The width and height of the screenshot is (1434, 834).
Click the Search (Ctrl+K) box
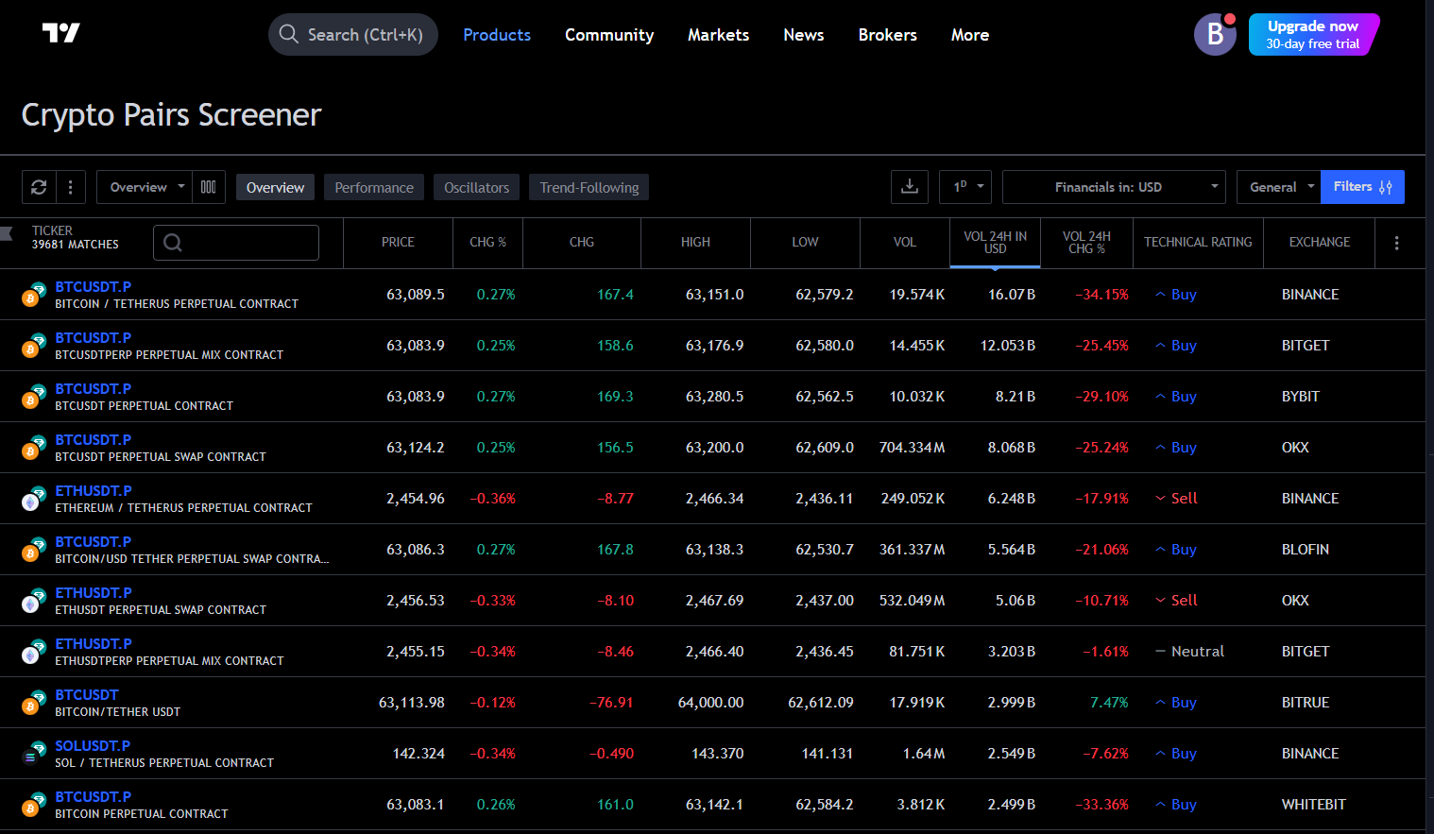pyautogui.click(x=353, y=34)
